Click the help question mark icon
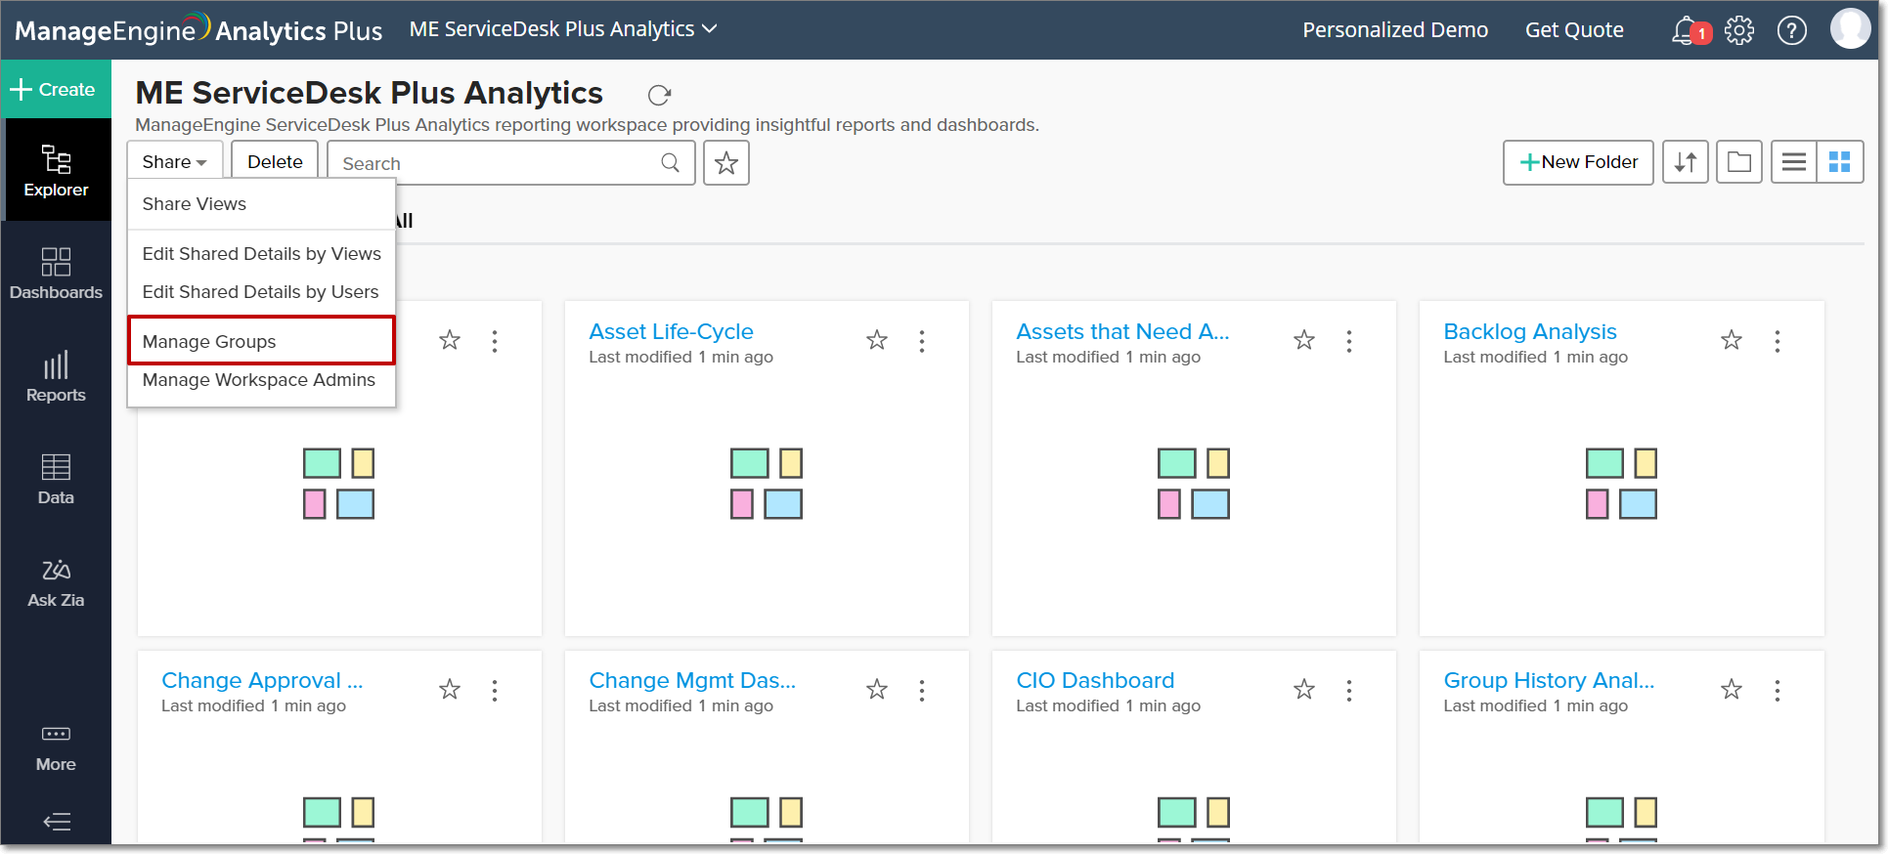This screenshot has height=854, width=1888. pyautogui.click(x=1791, y=31)
